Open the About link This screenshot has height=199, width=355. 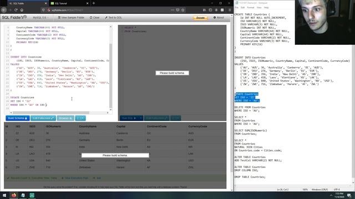(219, 18)
